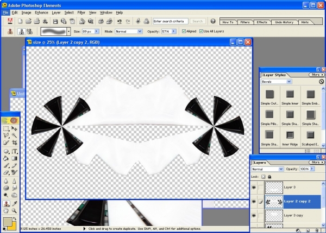Select the Gradient tool
The height and width of the screenshot is (233, 326).
14,158
